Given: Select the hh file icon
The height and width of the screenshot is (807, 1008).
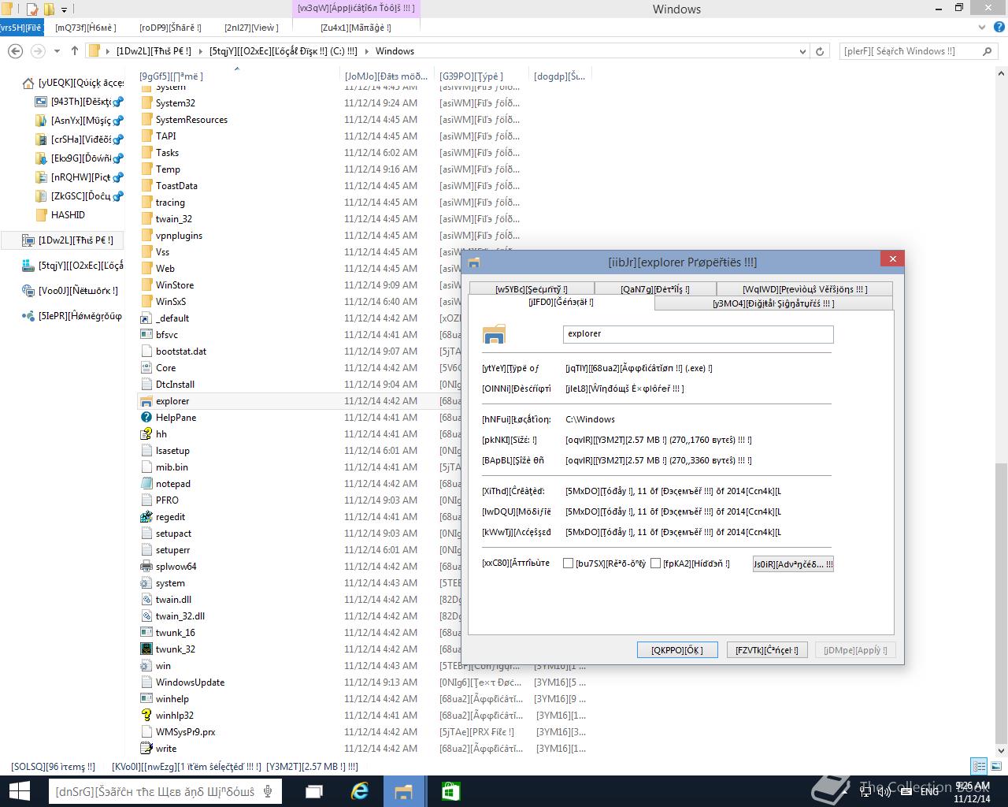Looking at the screenshot, I should 146,434.
